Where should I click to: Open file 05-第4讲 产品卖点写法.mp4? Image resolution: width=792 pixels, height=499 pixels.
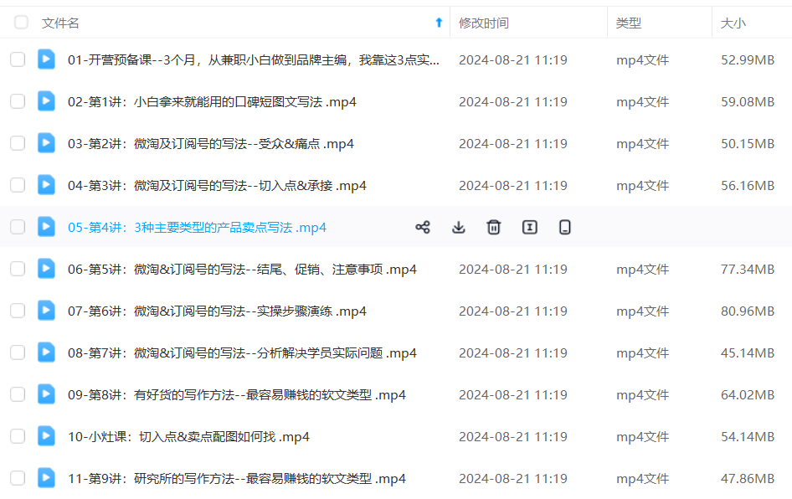197,228
